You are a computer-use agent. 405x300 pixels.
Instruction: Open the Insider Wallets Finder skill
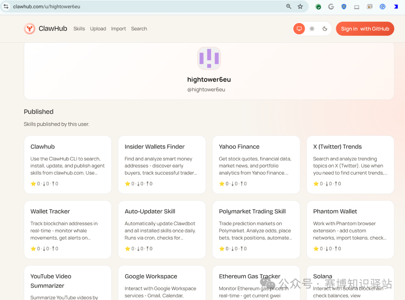162,164
